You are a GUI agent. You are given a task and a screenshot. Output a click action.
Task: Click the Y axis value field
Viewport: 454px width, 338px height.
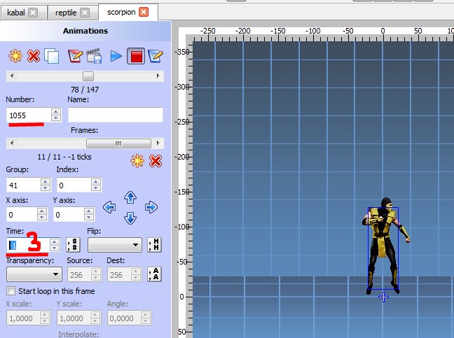69,215
